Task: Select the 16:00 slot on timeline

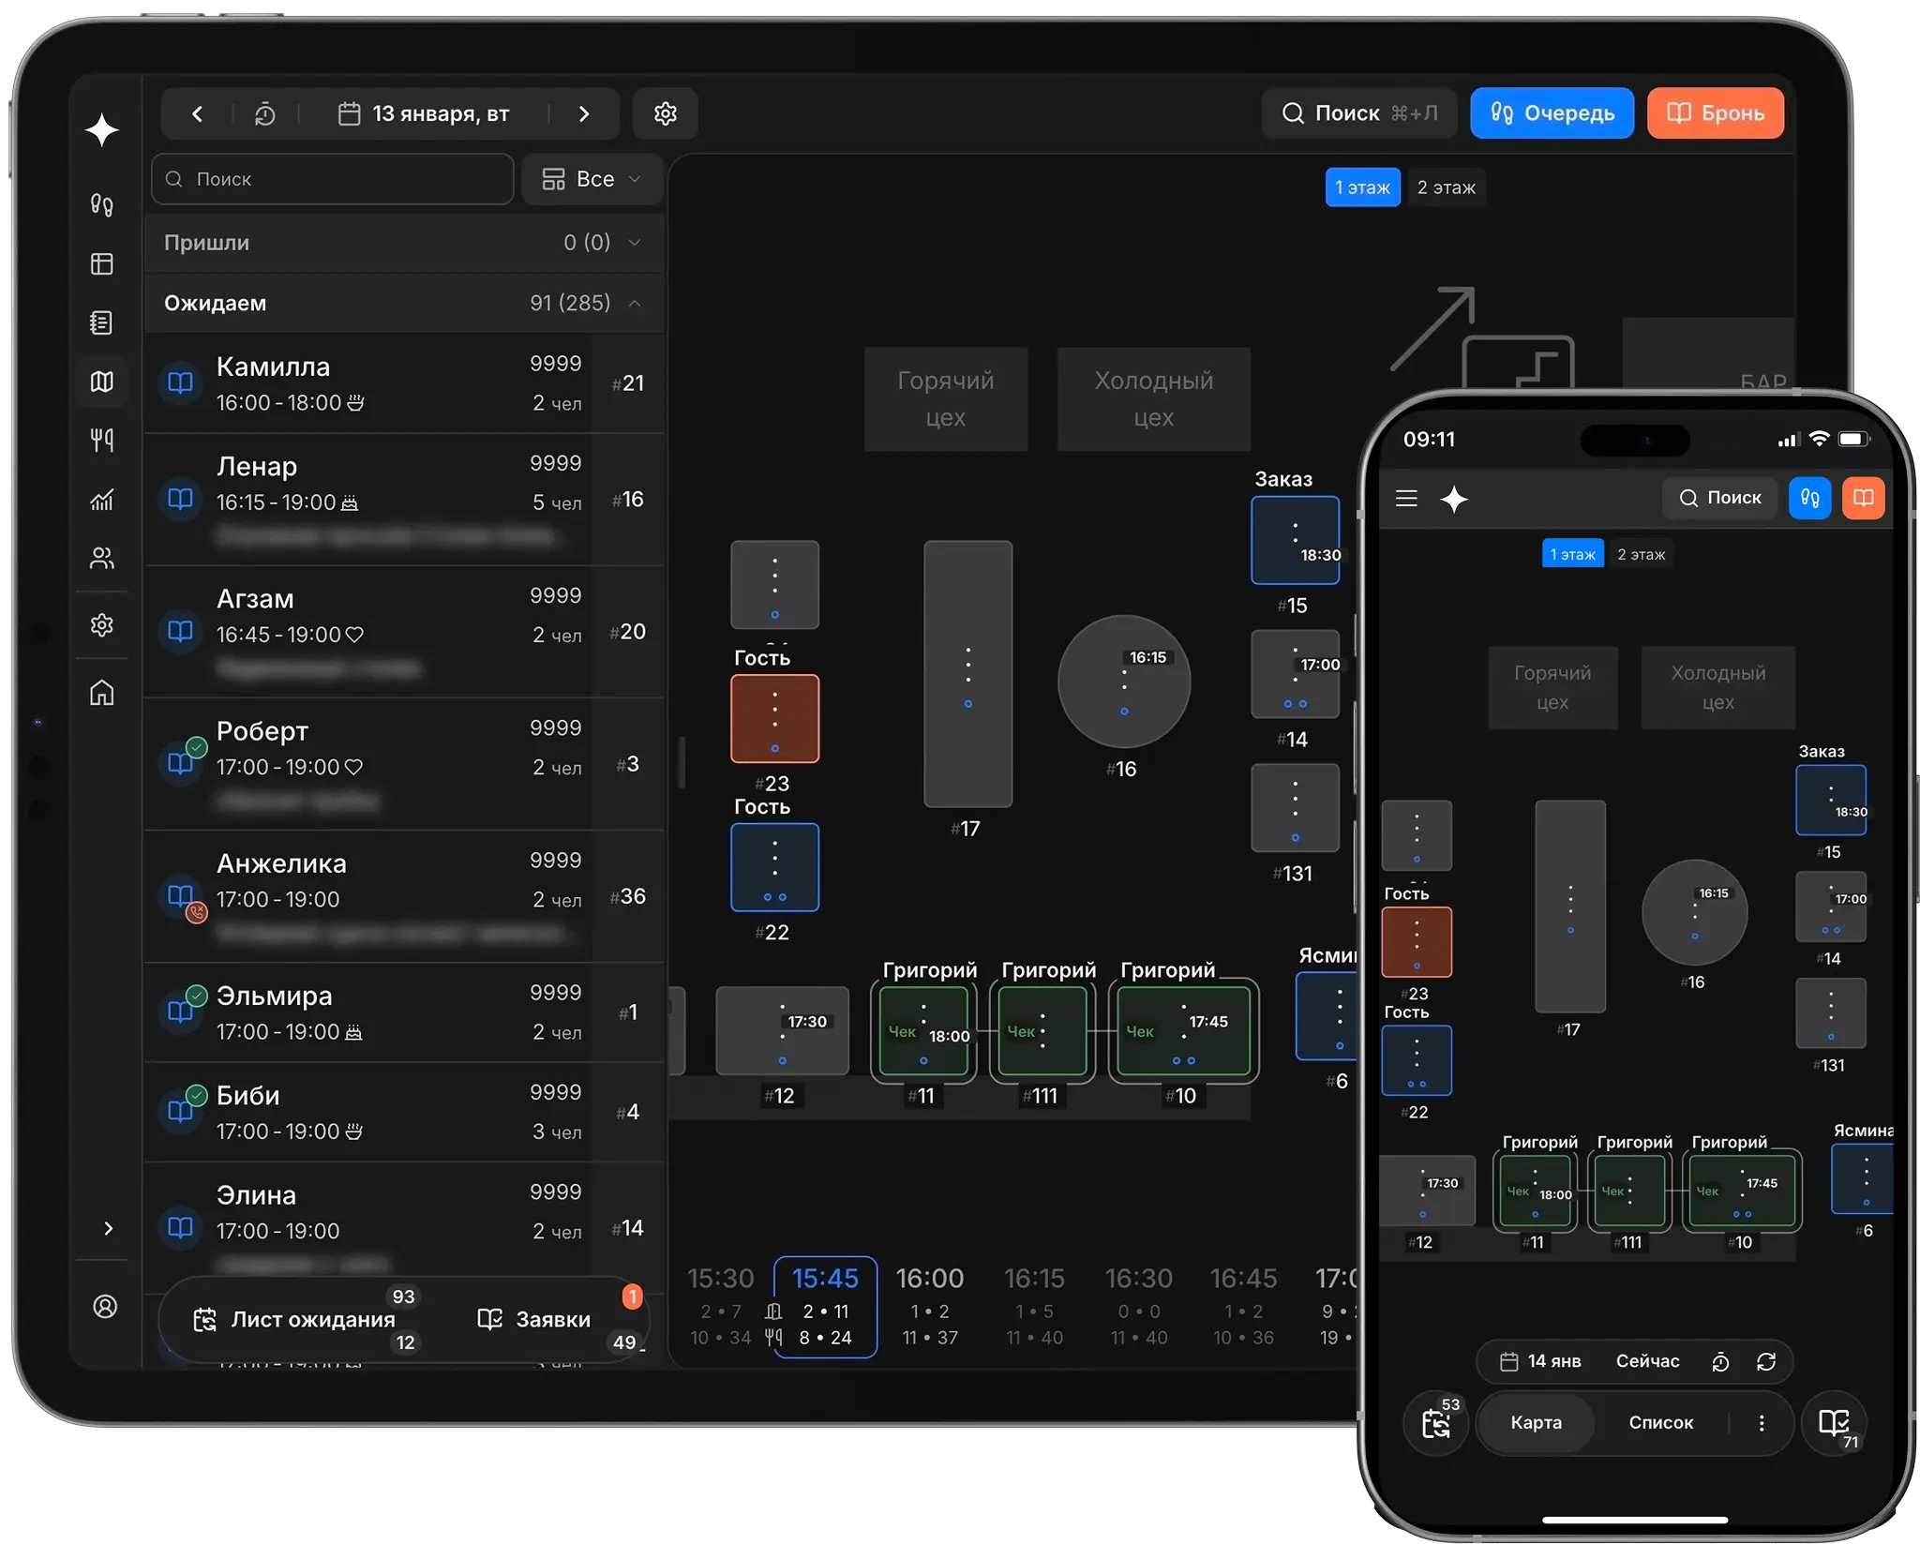Action: pyautogui.click(x=929, y=1306)
